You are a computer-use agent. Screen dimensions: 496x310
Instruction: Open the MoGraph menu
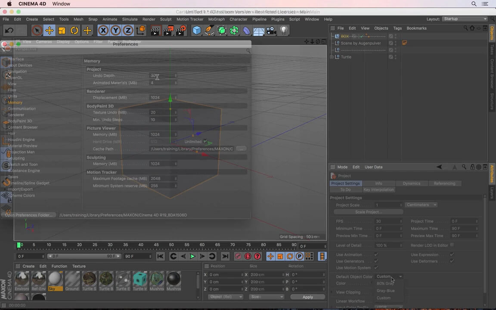pos(217,19)
